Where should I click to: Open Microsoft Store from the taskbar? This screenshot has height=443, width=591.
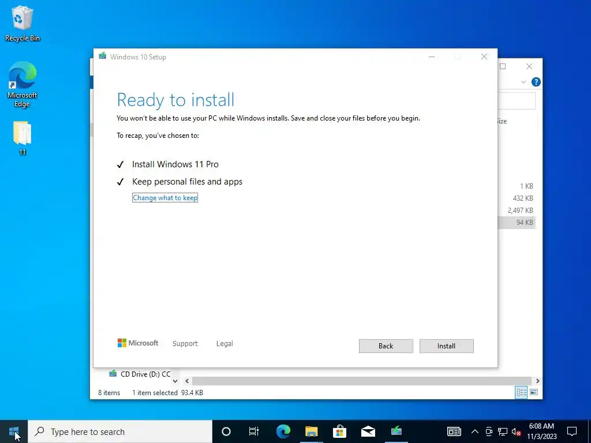tap(339, 431)
